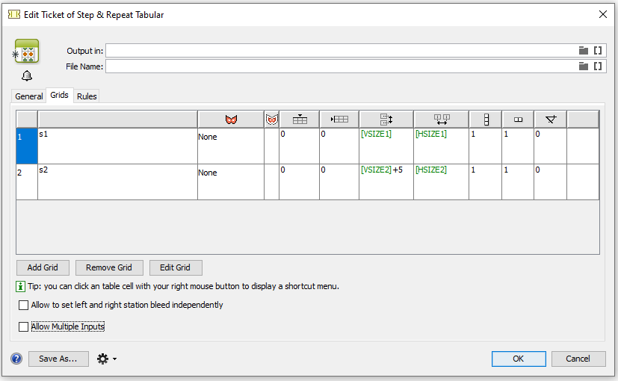The image size is (618, 381).
Task: Click the red mask column header
Action: tap(231, 120)
